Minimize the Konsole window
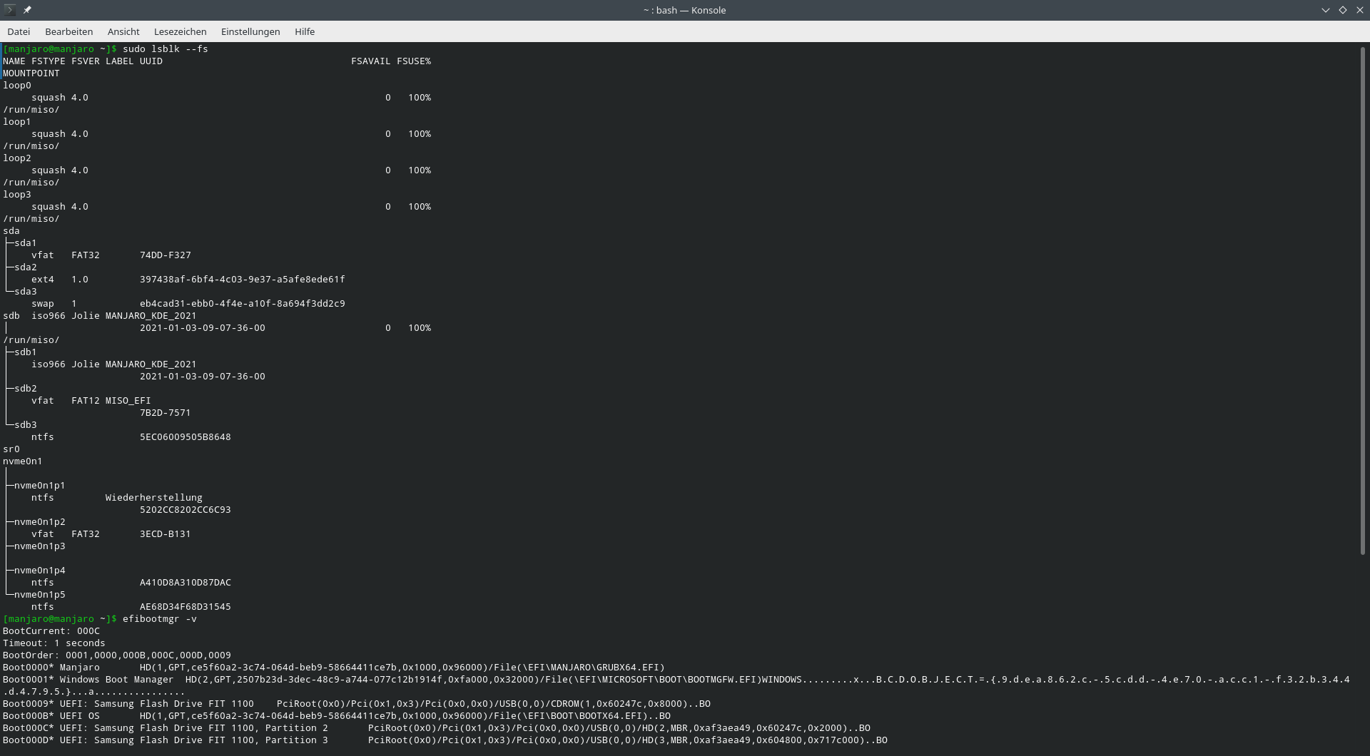The width and height of the screenshot is (1370, 756). click(x=1325, y=10)
